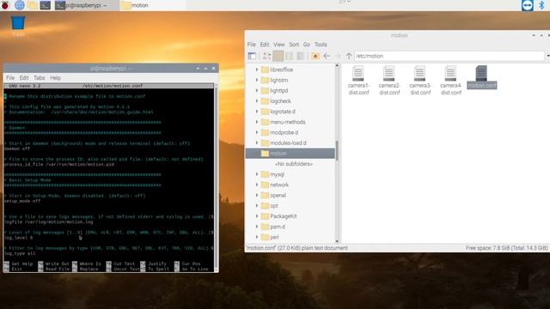Screen dimensions: 550x309
Task: Expand the libreoffice folder tree node
Action: point(257,70)
